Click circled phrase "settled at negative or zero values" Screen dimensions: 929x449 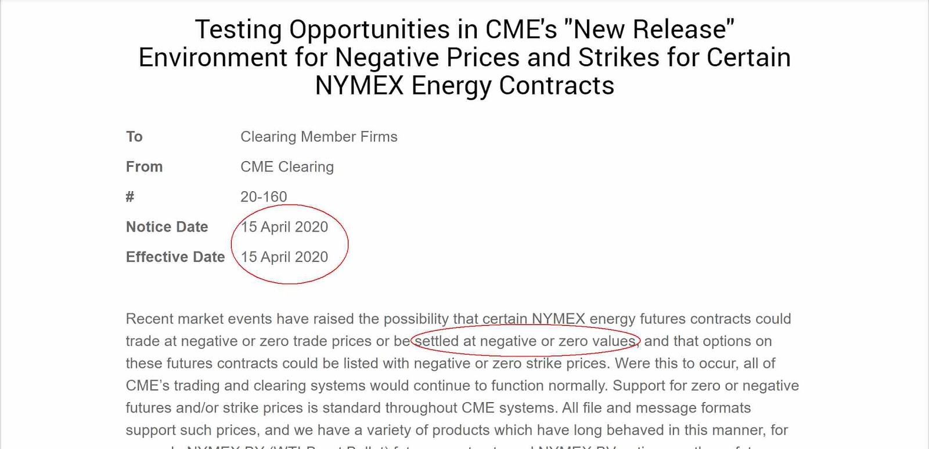pyautogui.click(x=525, y=341)
